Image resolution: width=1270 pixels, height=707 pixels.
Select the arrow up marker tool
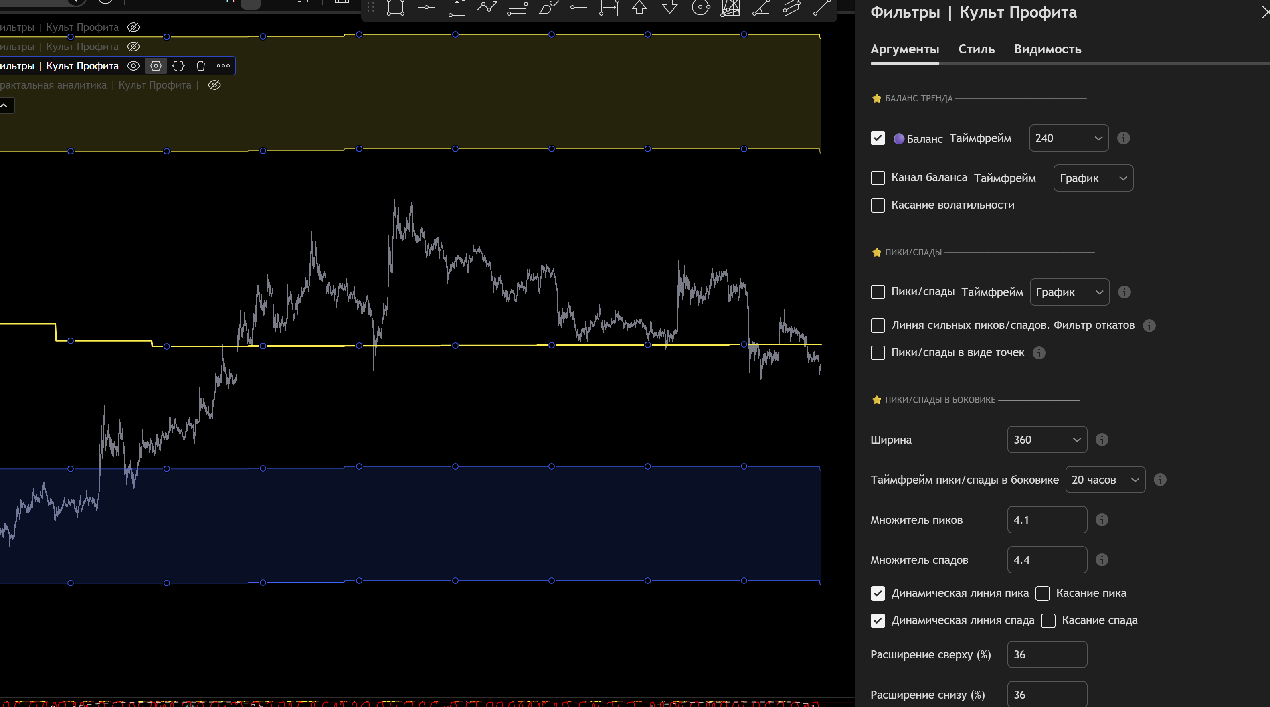pyautogui.click(x=639, y=7)
